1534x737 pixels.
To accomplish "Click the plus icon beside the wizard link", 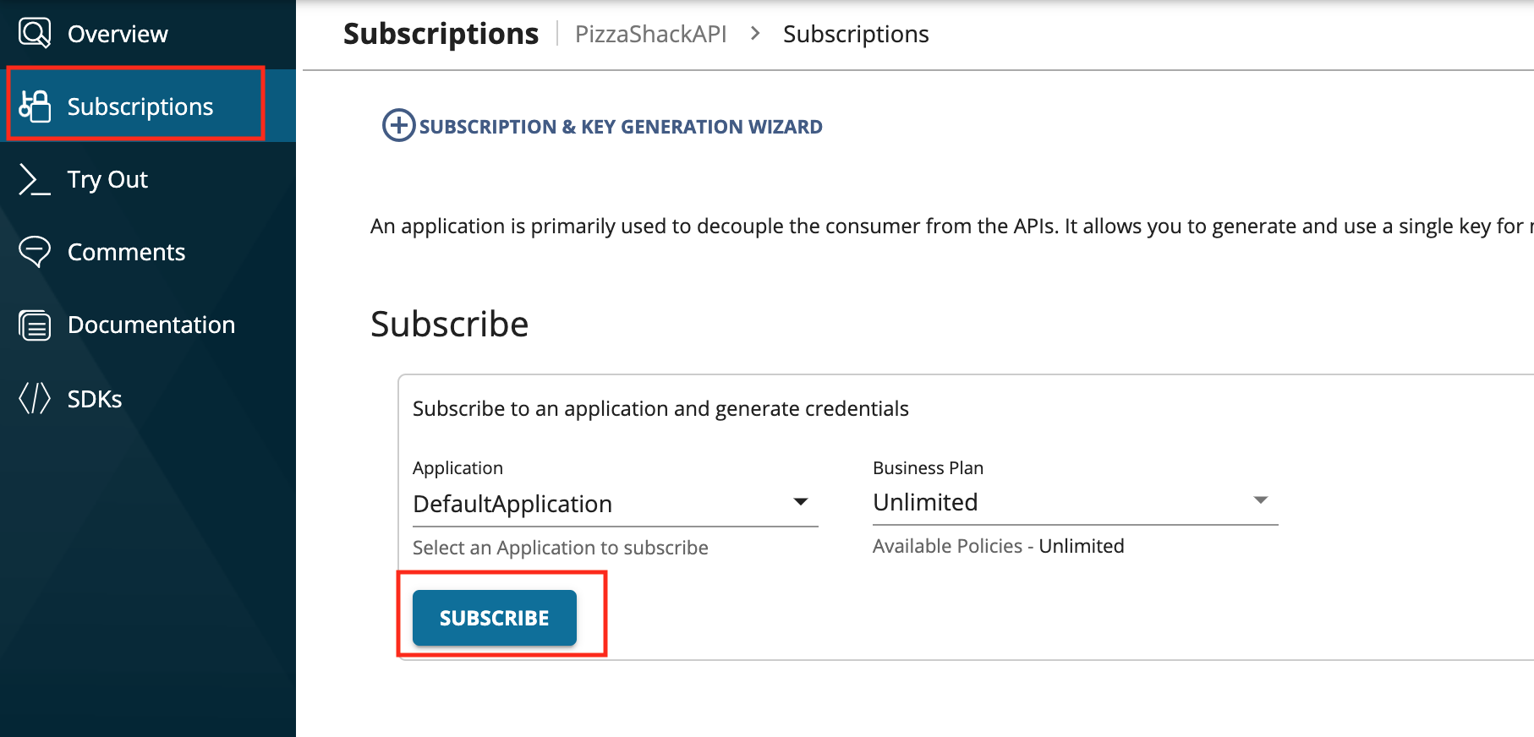I will tap(397, 126).
